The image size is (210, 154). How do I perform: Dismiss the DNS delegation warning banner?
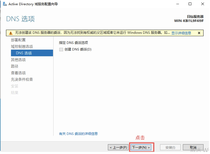point(199,33)
